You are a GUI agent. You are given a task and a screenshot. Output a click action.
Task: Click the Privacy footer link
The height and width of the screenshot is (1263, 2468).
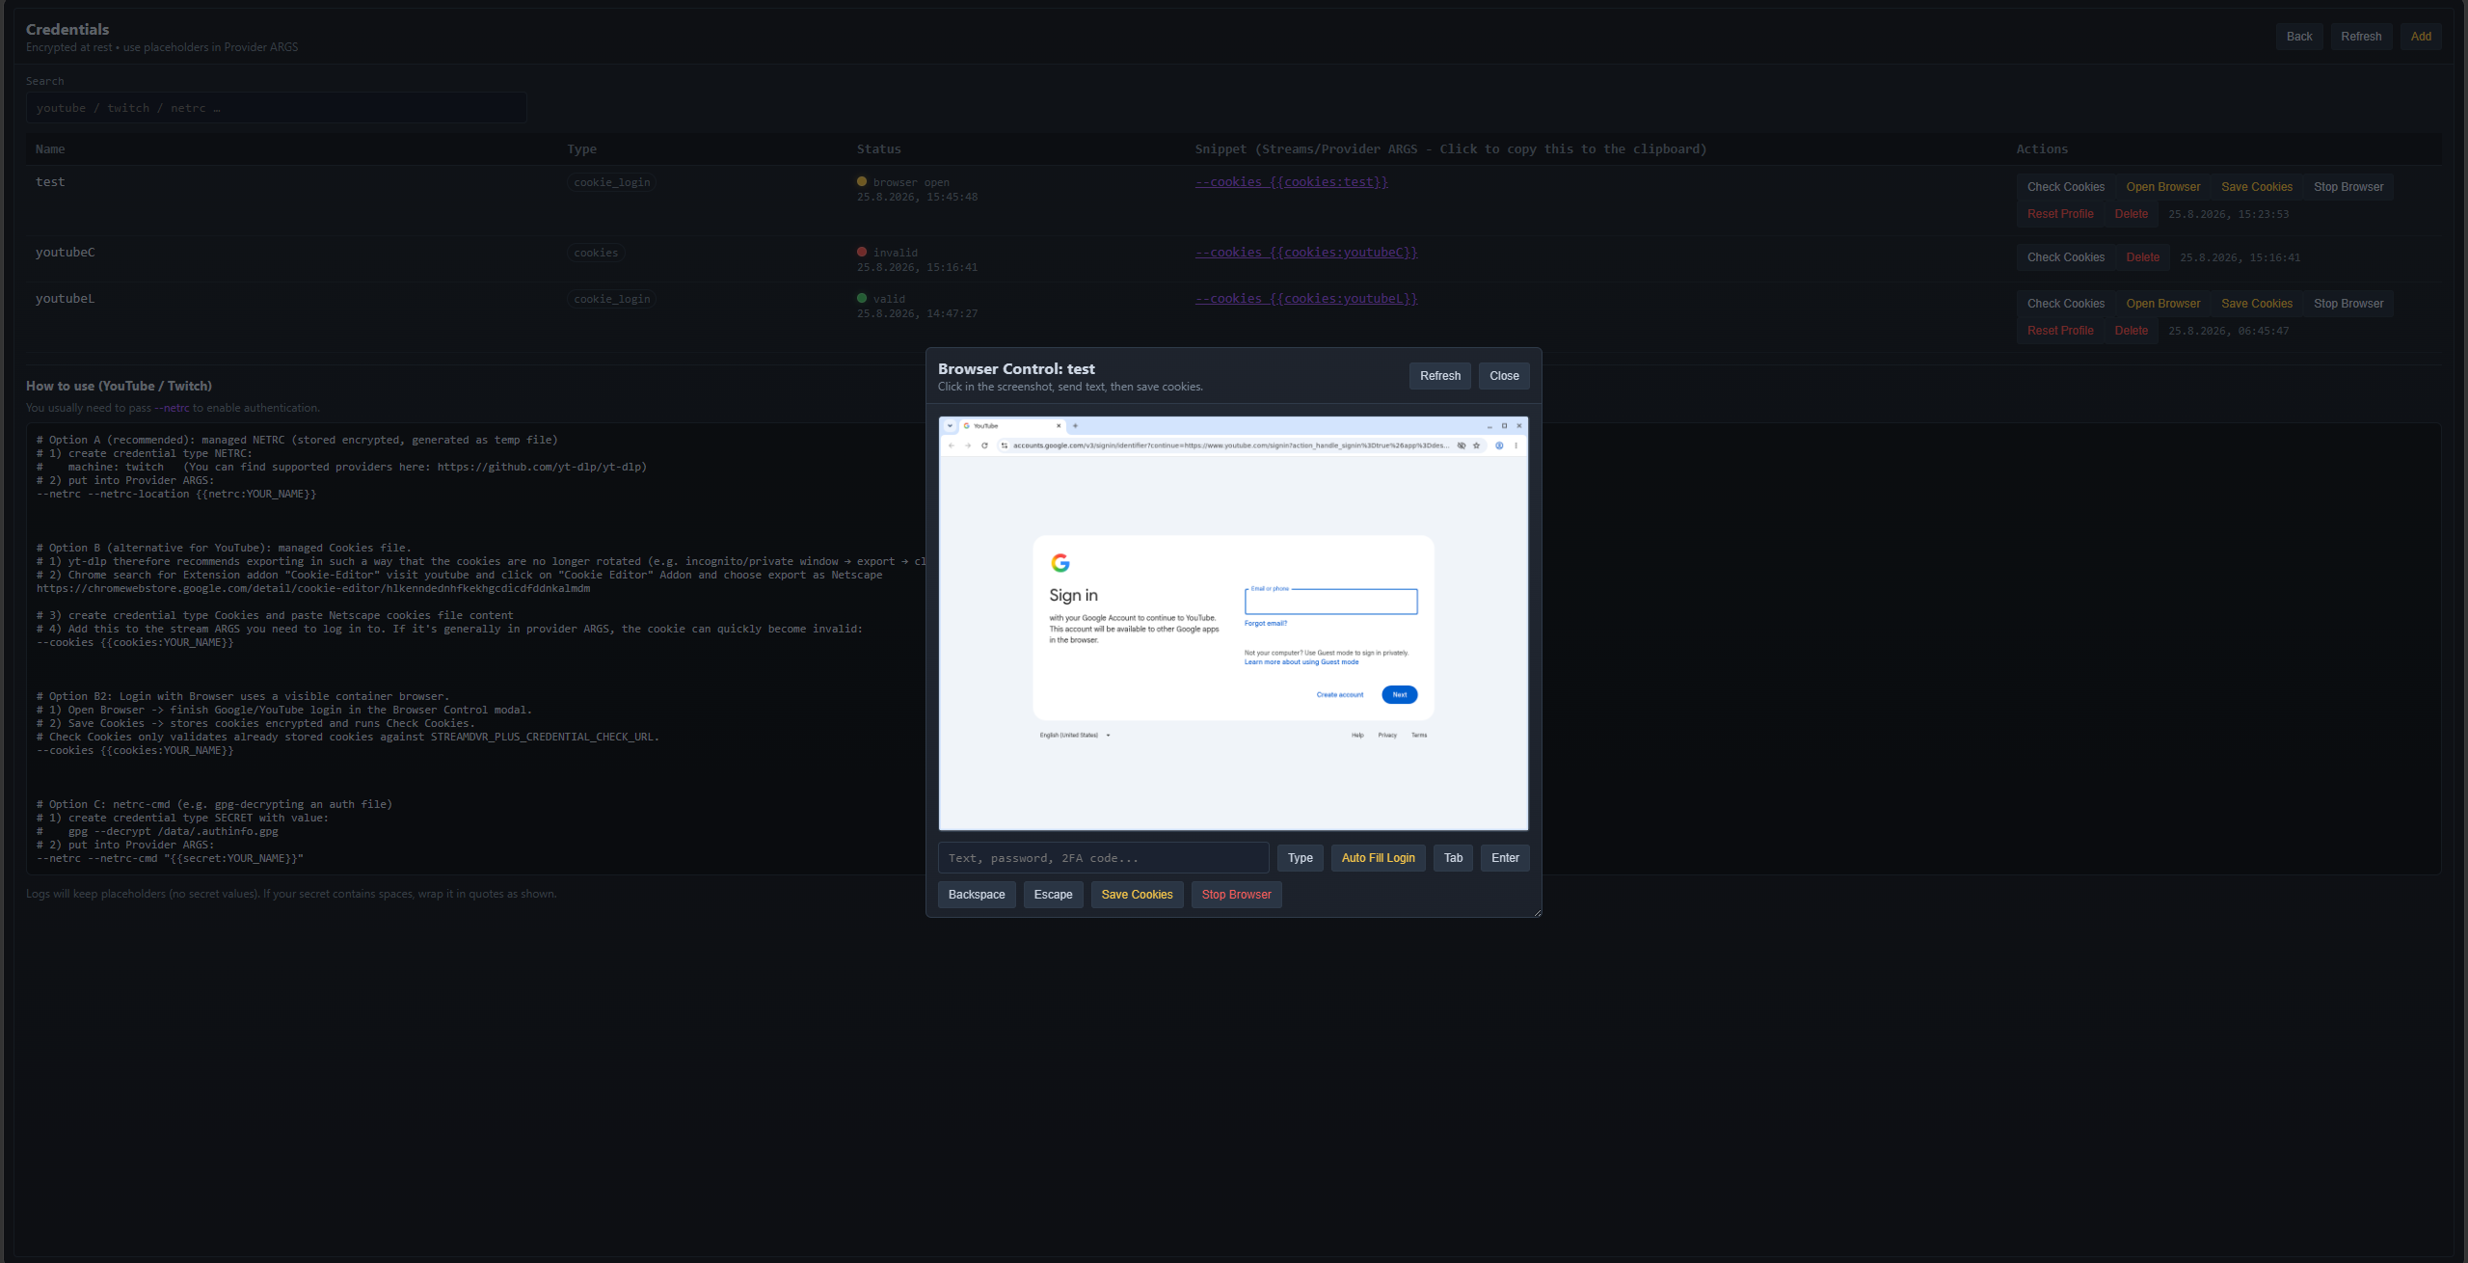pos(1387,735)
